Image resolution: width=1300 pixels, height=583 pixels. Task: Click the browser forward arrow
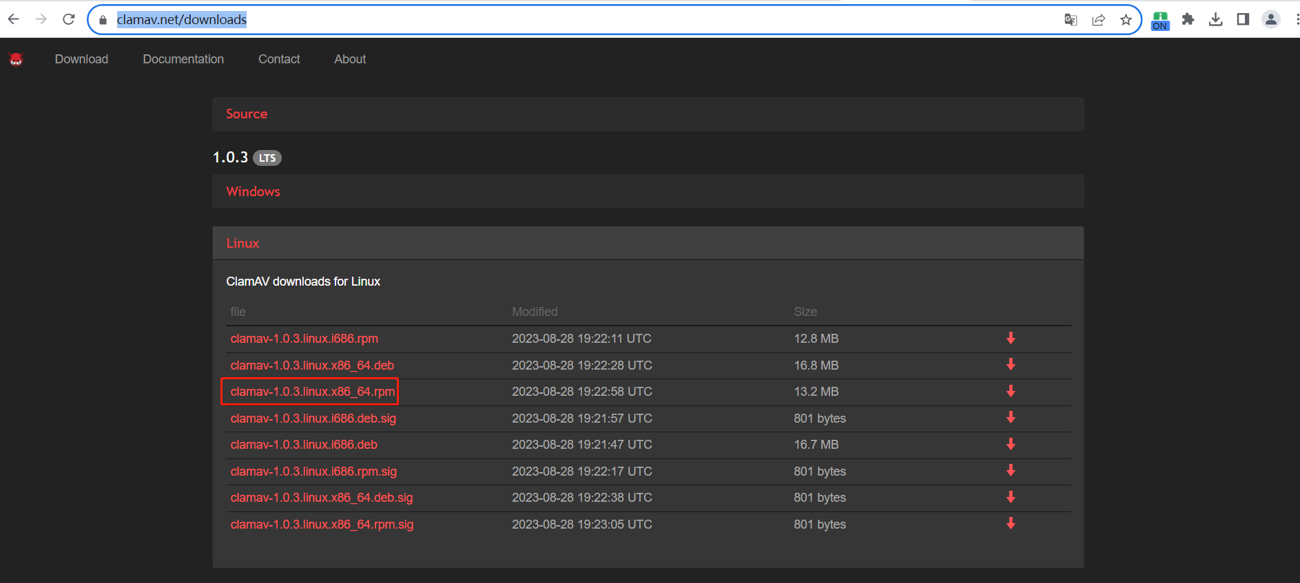click(x=41, y=19)
